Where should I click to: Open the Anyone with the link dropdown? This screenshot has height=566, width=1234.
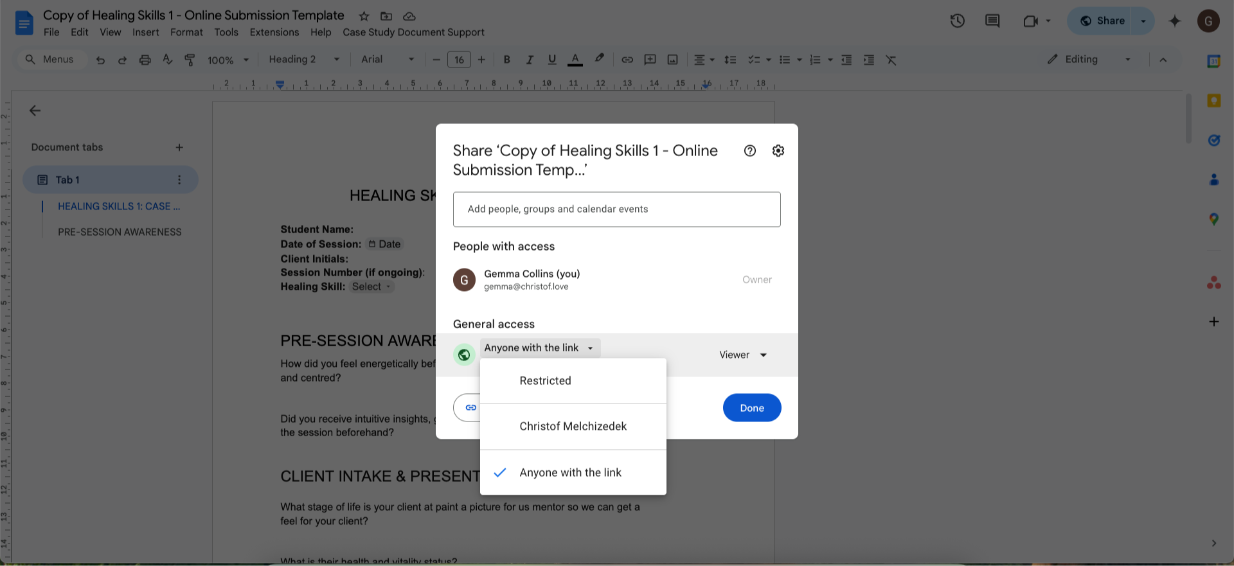click(540, 348)
